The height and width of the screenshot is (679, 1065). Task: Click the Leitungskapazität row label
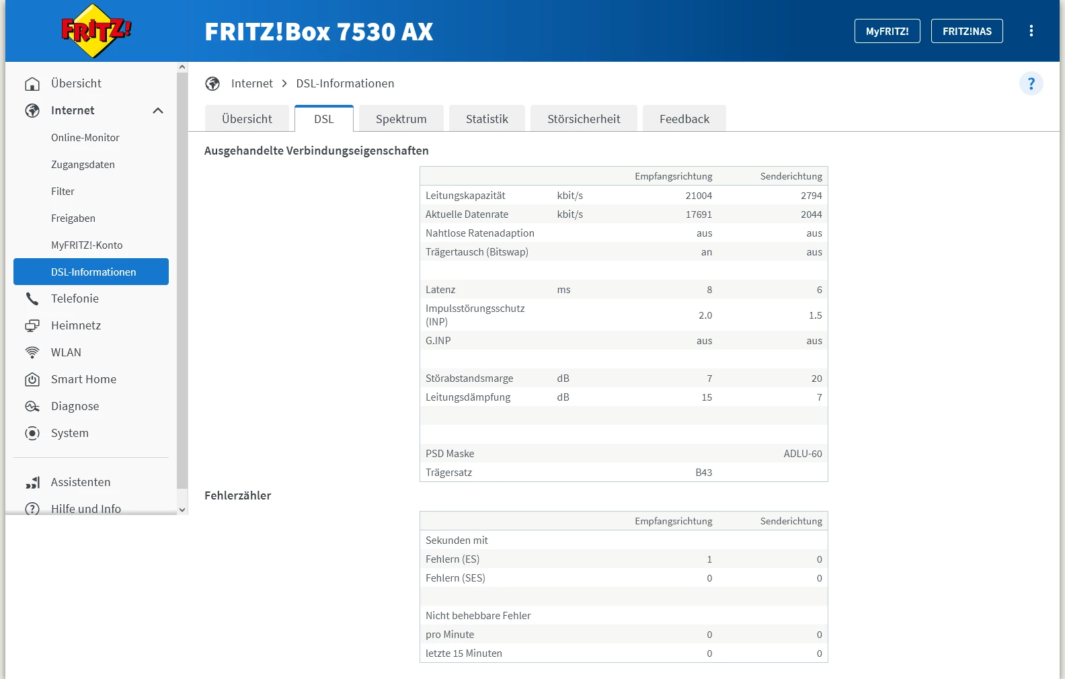[465, 195]
